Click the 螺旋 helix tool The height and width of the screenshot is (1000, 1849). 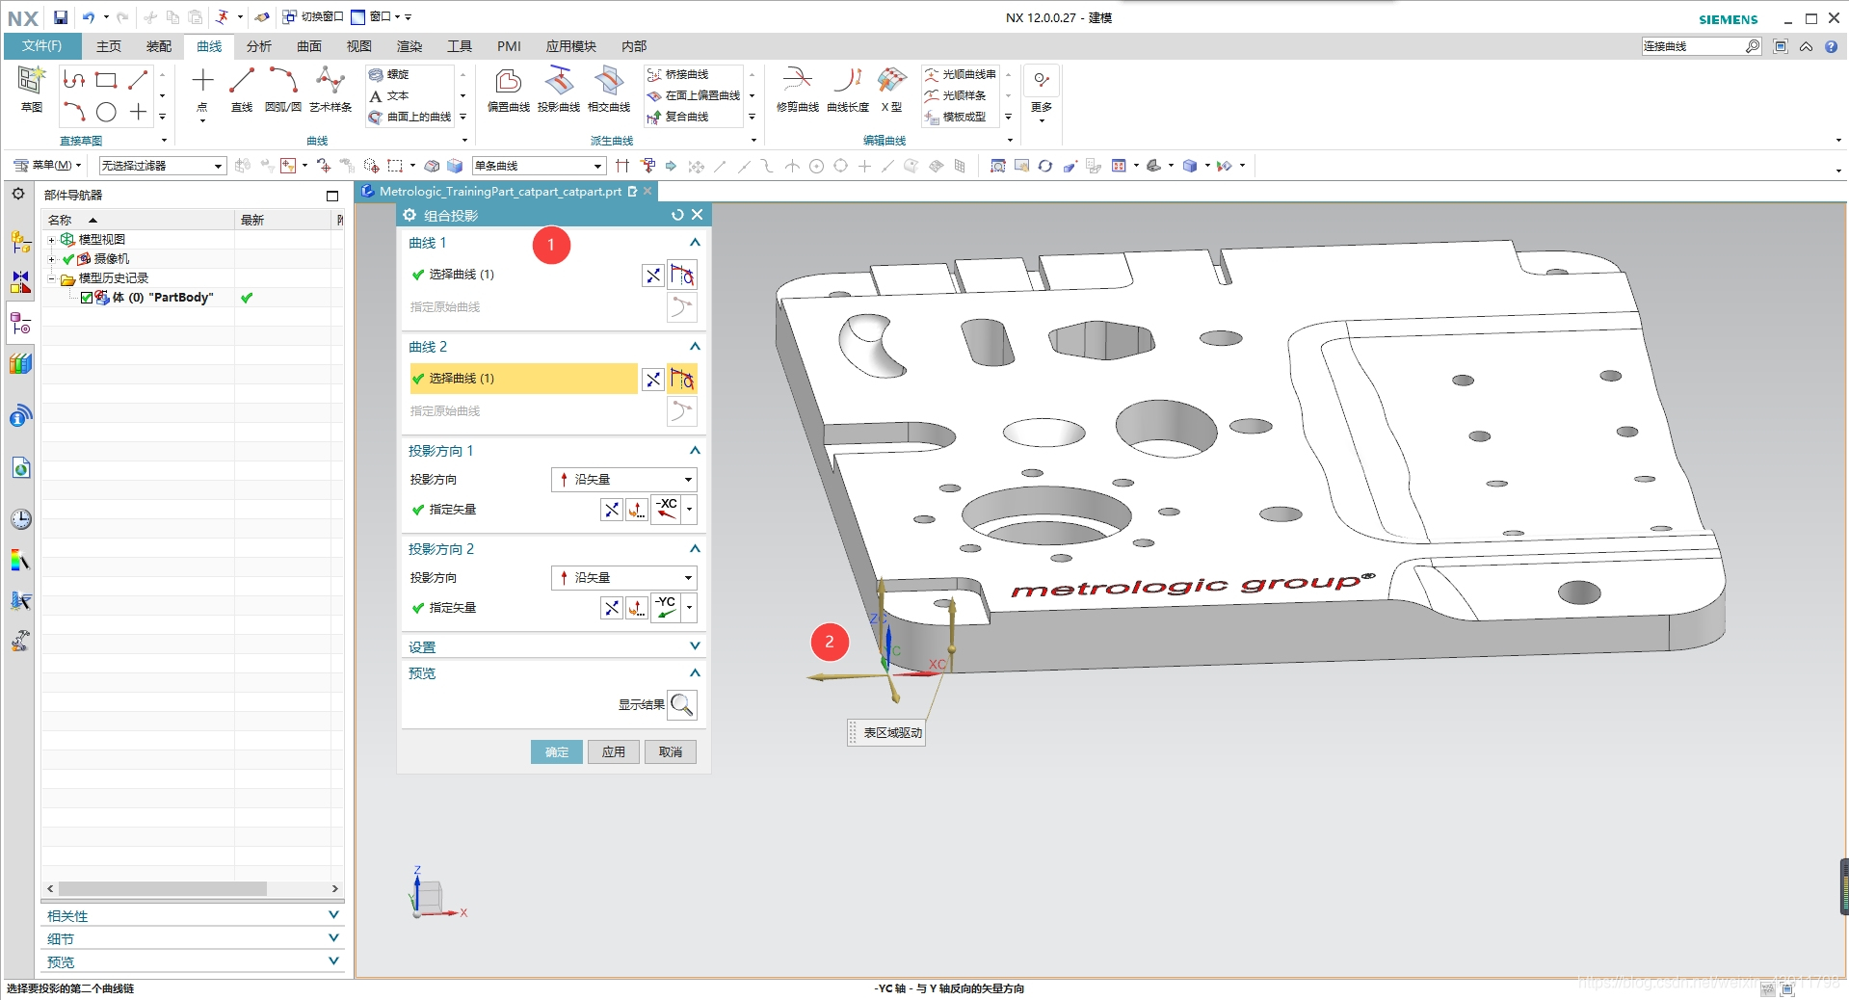tap(389, 74)
